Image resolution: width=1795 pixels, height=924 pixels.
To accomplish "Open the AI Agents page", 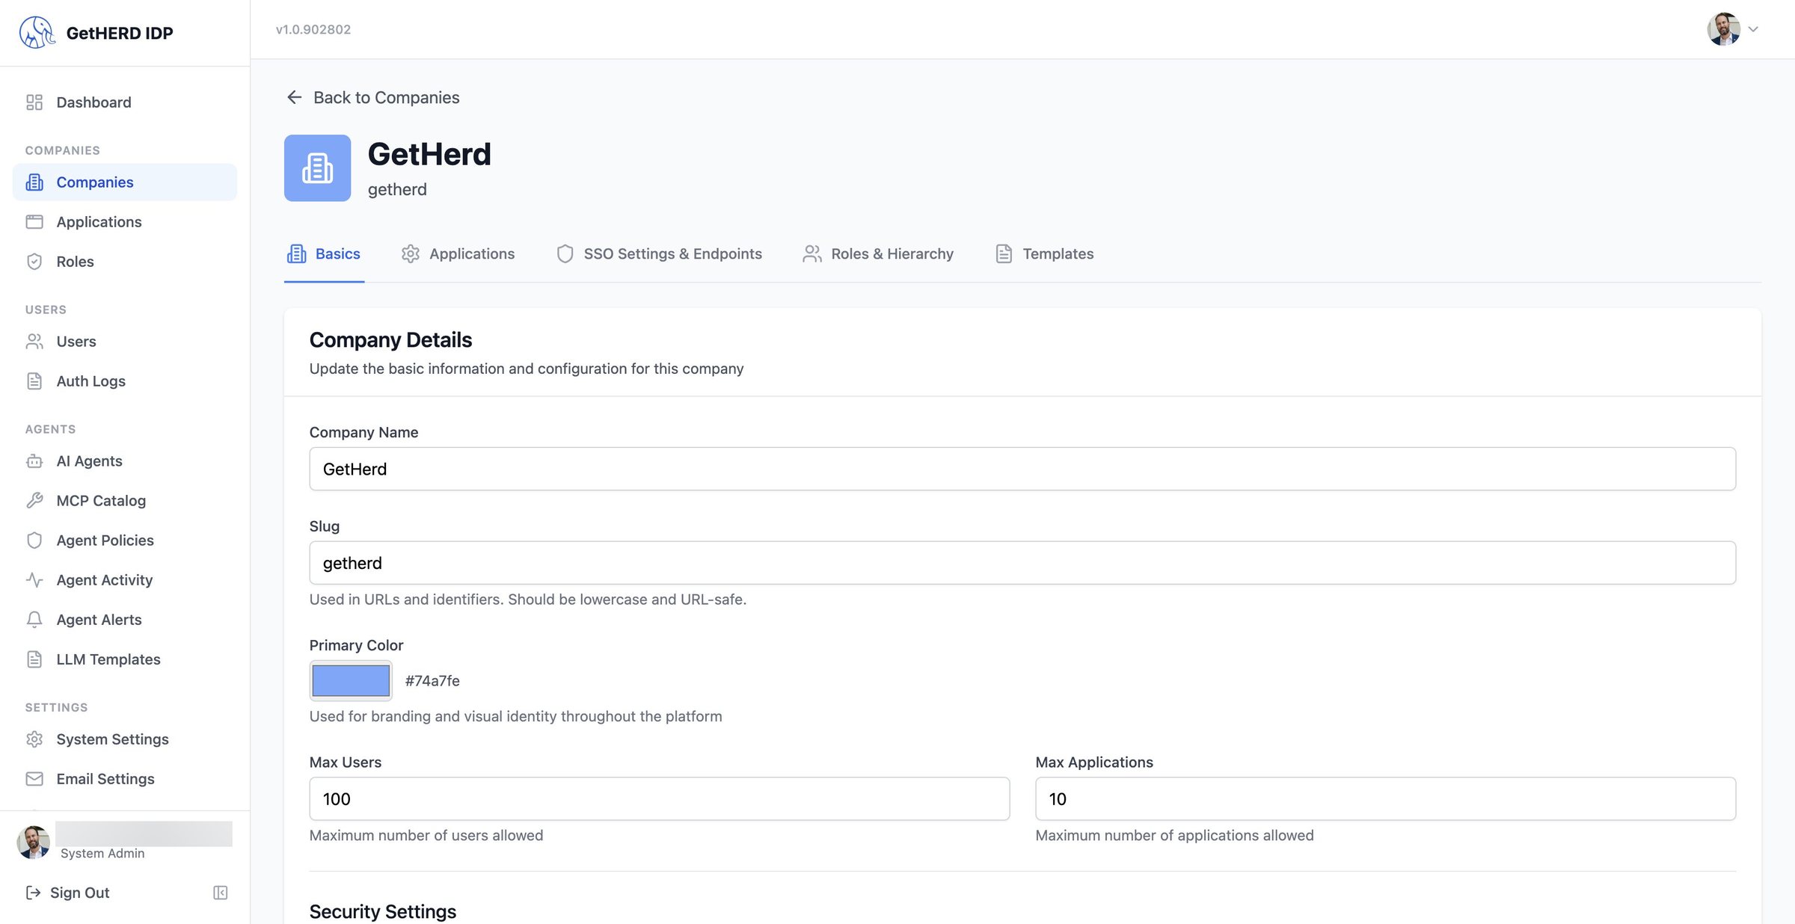I will [x=125, y=461].
